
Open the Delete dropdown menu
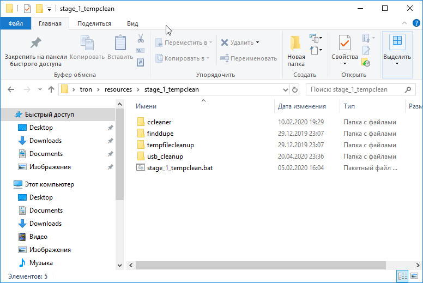[258, 43]
